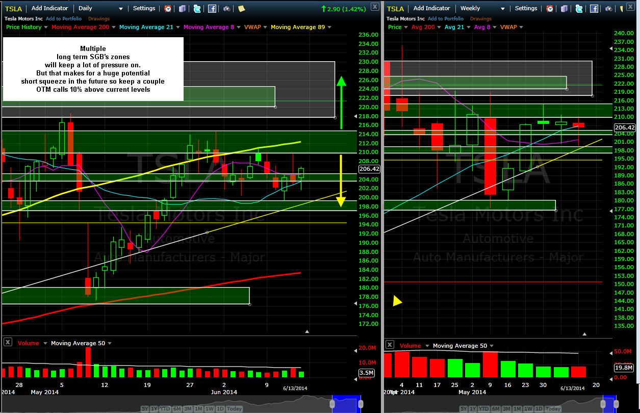The image size is (640, 413).
Task: Close the Volume panel on the Weekly chart
Action: click(390, 345)
